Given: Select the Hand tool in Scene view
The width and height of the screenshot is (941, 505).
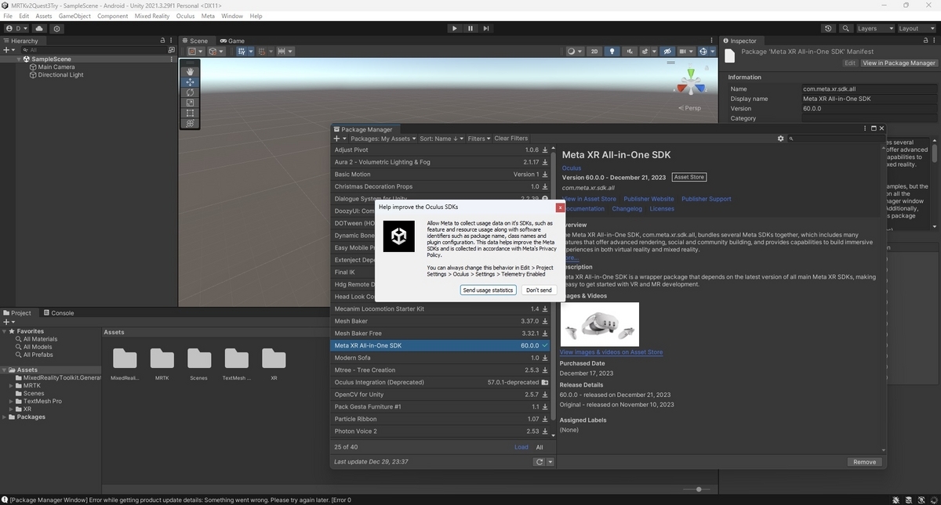Looking at the screenshot, I should 190,71.
